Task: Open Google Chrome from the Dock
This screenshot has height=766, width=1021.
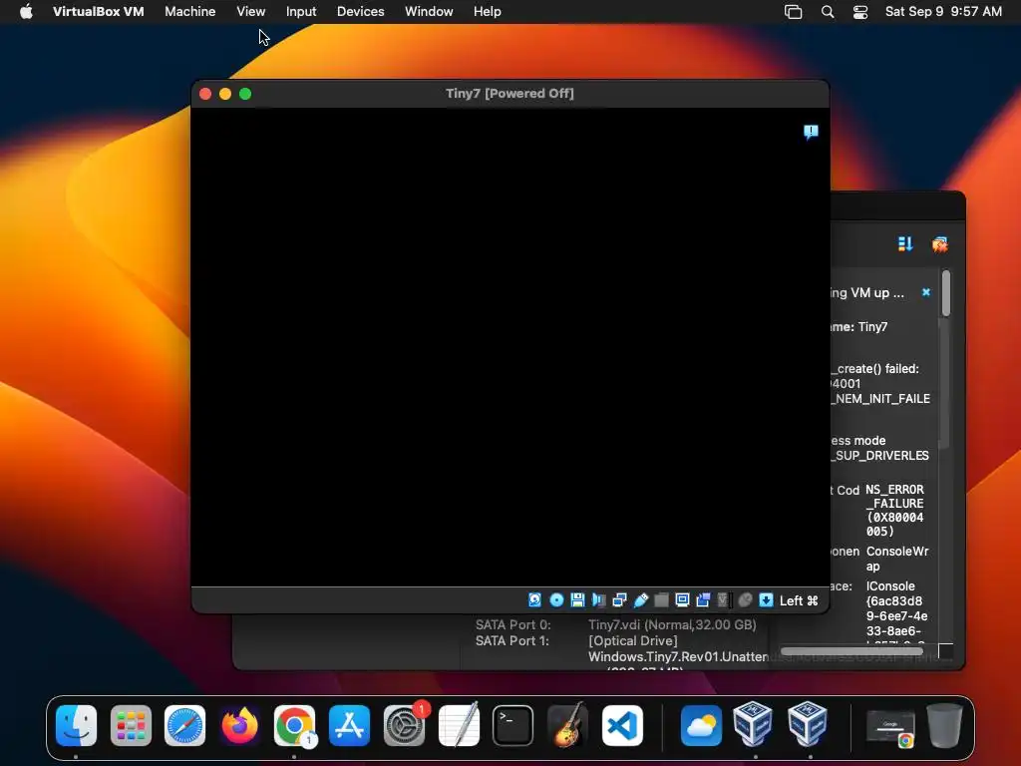Action: tap(294, 725)
